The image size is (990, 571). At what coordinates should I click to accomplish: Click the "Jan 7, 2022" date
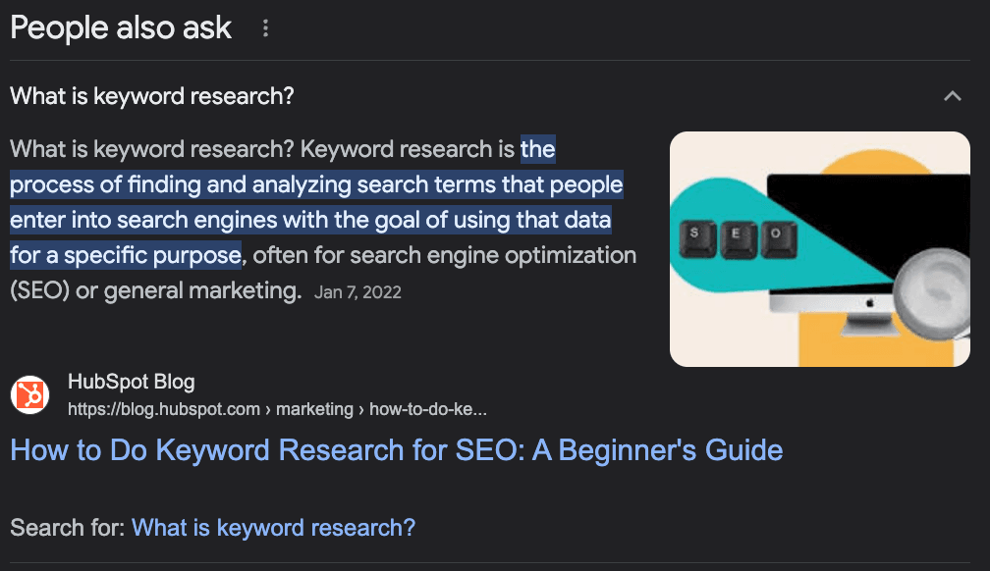point(358,292)
